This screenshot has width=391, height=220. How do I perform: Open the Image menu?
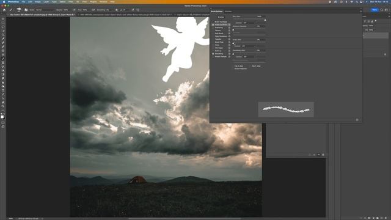pos(38,1)
